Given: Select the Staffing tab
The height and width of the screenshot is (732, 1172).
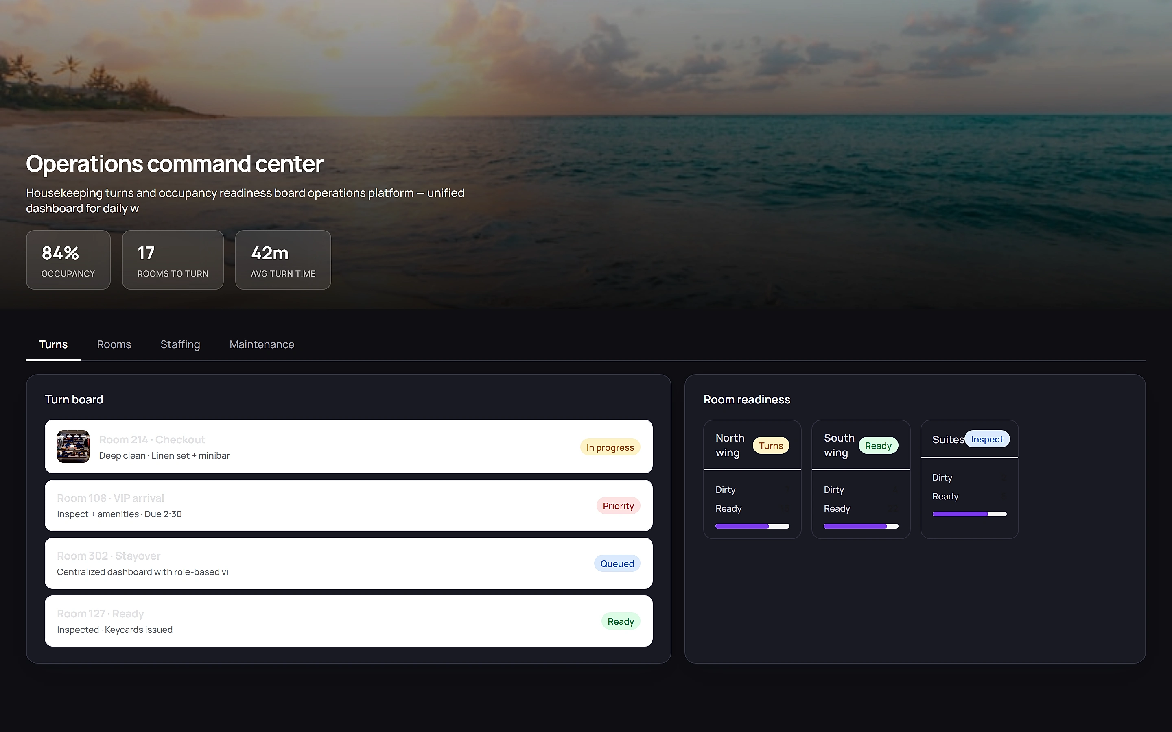Looking at the screenshot, I should pyautogui.click(x=180, y=344).
